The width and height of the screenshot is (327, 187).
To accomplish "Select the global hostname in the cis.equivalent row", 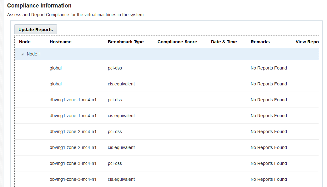I will [56, 84].
